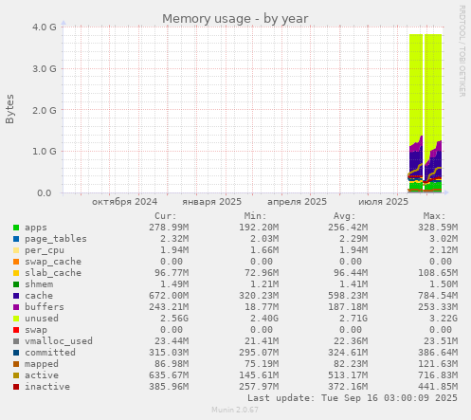The height and width of the screenshot is (420, 471).
Task: Click the committed max value 386.64M
Action: click(x=438, y=353)
